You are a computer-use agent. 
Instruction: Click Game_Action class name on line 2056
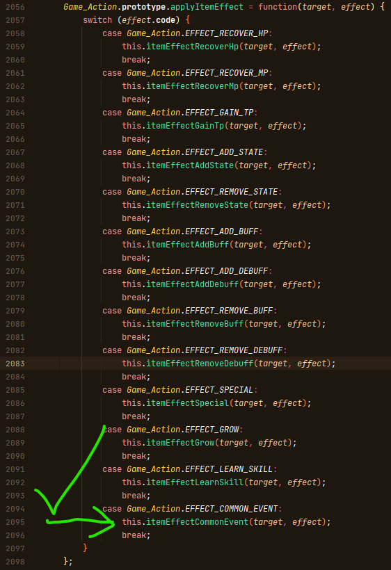(x=90, y=7)
